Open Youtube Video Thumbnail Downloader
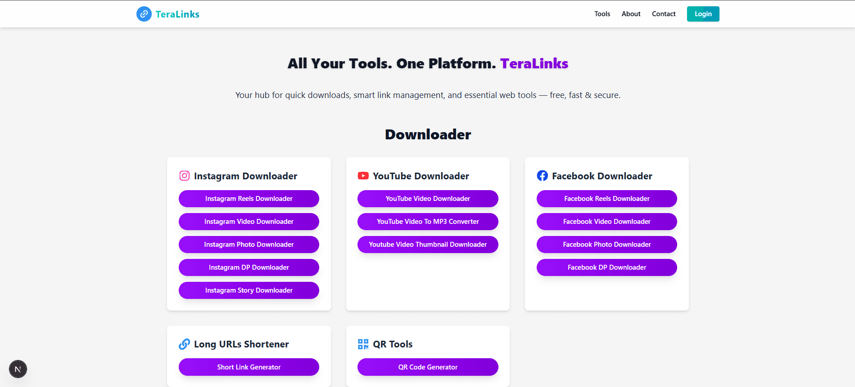The height and width of the screenshot is (387, 855). pyautogui.click(x=428, y=245)
